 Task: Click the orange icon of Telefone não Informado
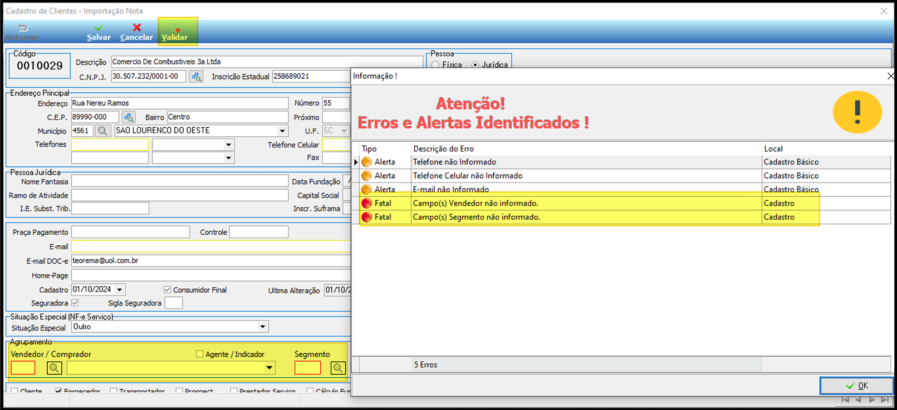(x=366, y=162)
